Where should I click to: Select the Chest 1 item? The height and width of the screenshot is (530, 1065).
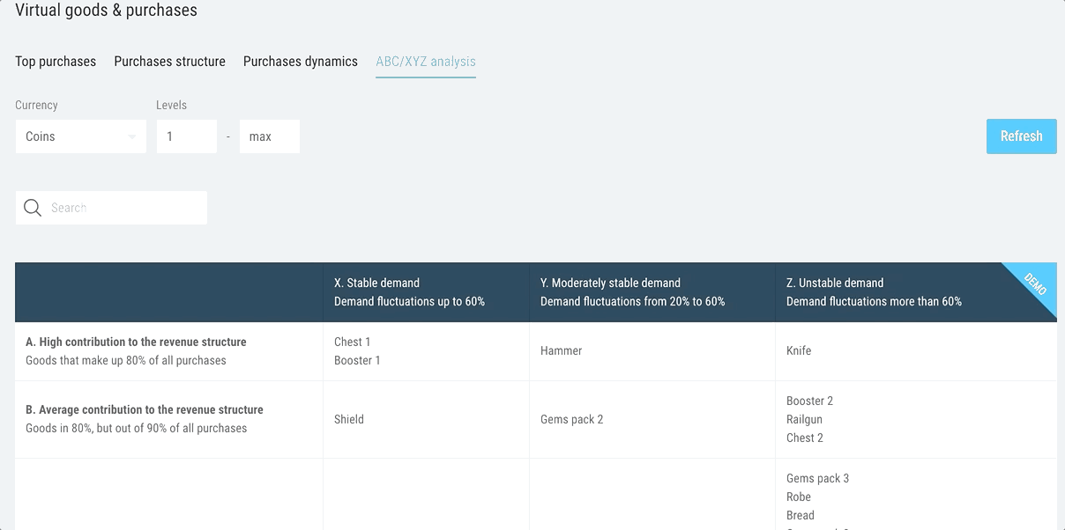click(x=353, y=342)
